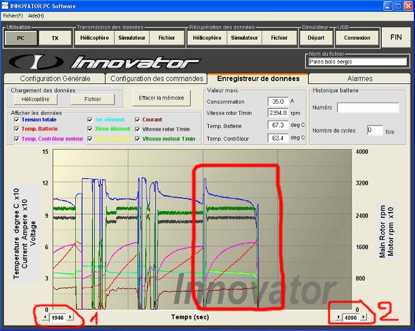Click the 4096 end time value
This screenshot has height=331, width=415.
[350, 317]
